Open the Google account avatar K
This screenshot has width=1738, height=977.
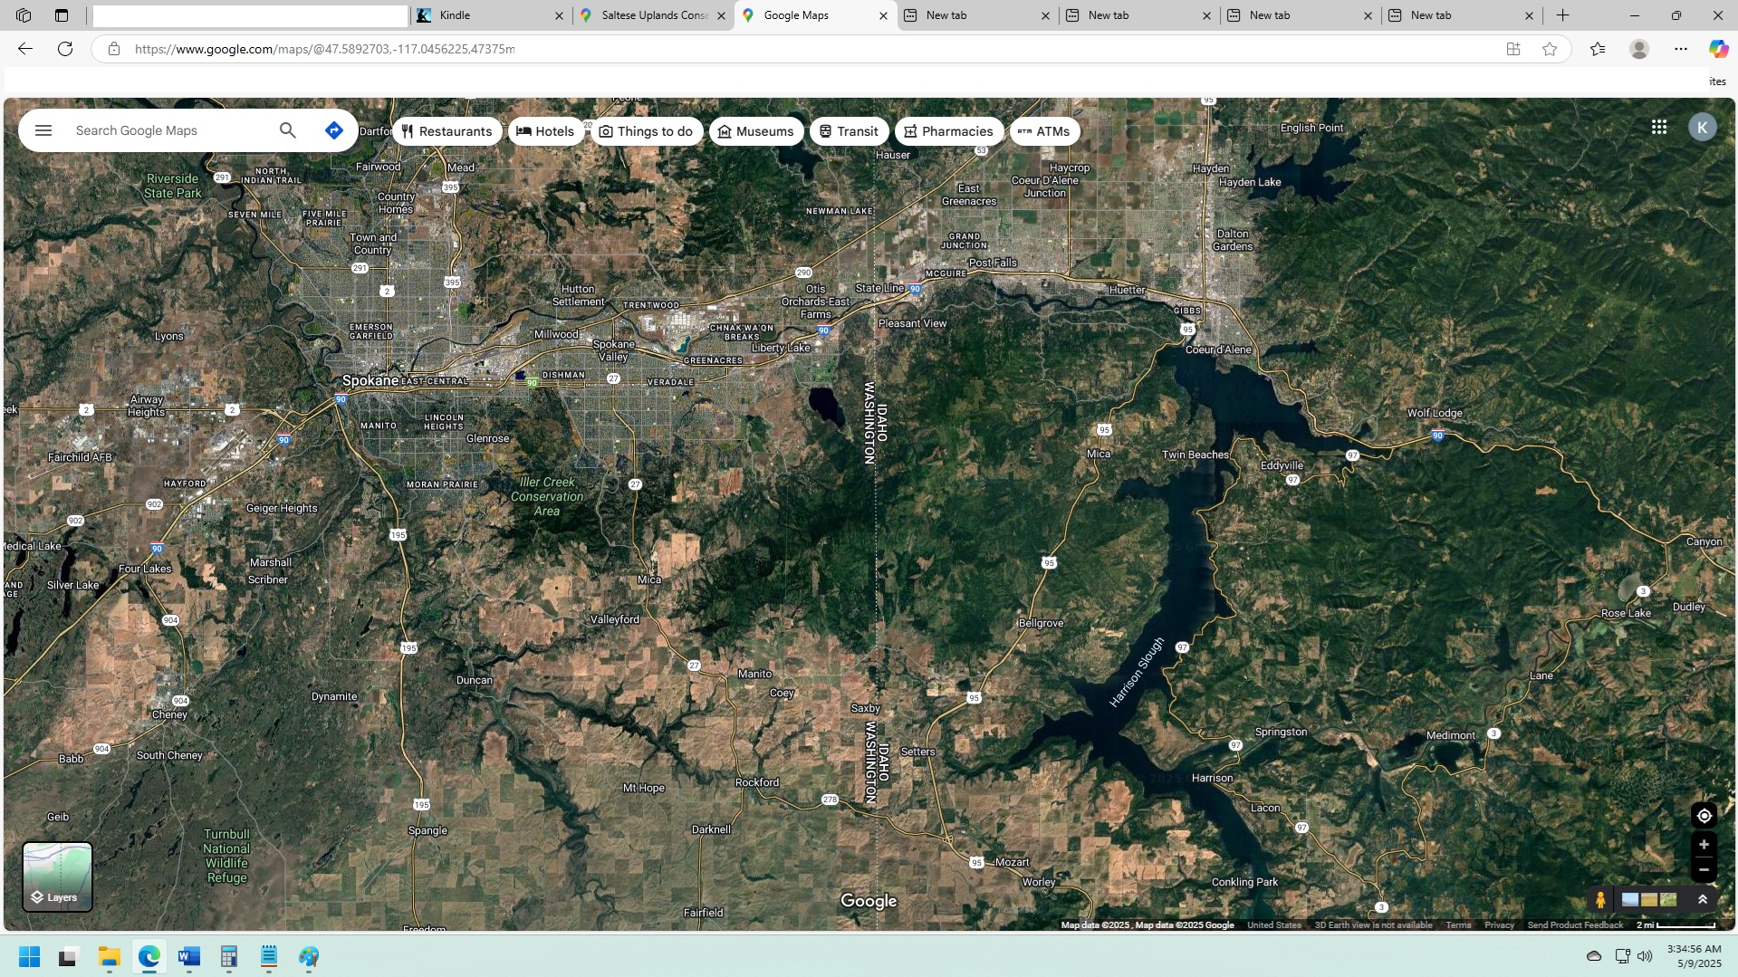coord(1702,128)
